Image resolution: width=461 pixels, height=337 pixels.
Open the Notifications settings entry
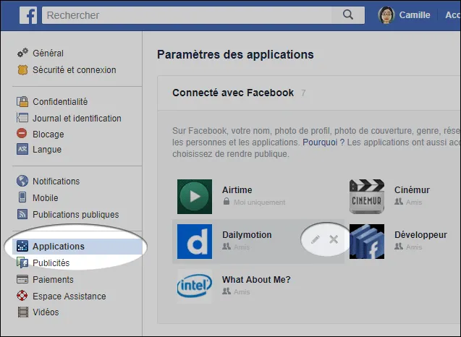pos(56,182)
